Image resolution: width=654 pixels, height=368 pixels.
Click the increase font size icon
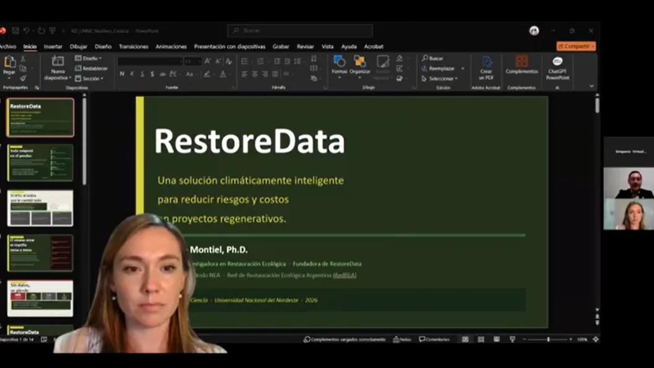point(208,61)
